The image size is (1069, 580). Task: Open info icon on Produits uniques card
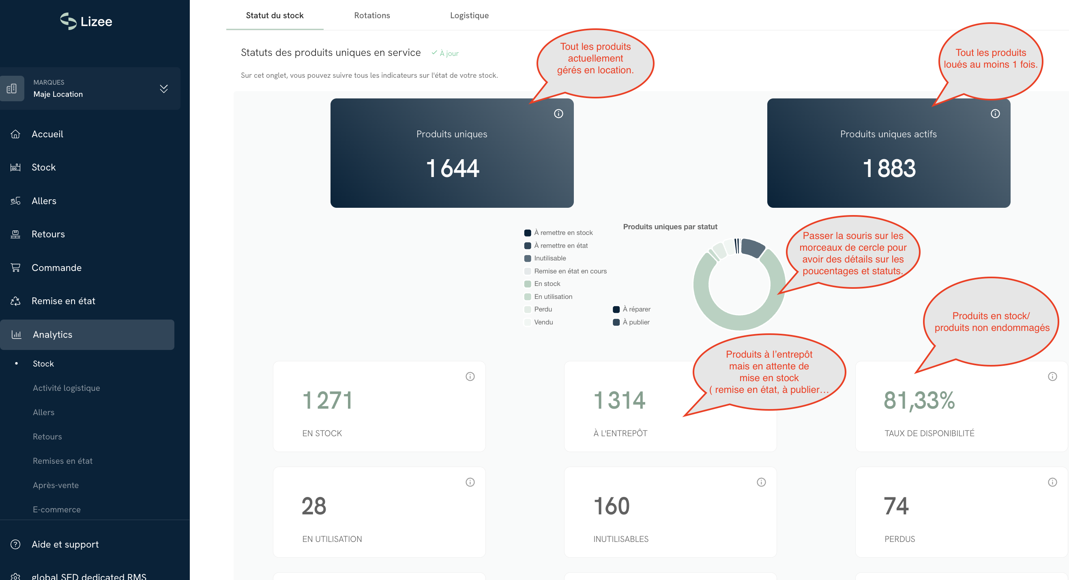pyautogui.click(x=558, y=113)
